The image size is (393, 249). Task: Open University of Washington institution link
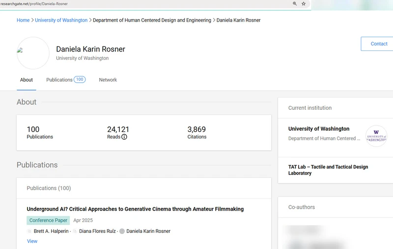pyautogui.click(x=319, y=129)
